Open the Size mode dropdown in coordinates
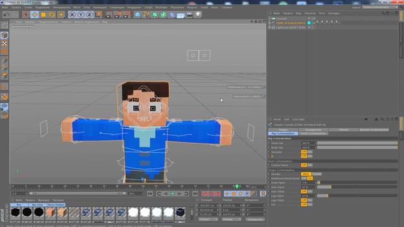Viewport: 404px width, 227px height. click(x=232, y=219)
